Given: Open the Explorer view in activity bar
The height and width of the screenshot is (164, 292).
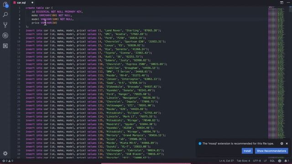Looking at the screenshot, I should tap(5, 5).
